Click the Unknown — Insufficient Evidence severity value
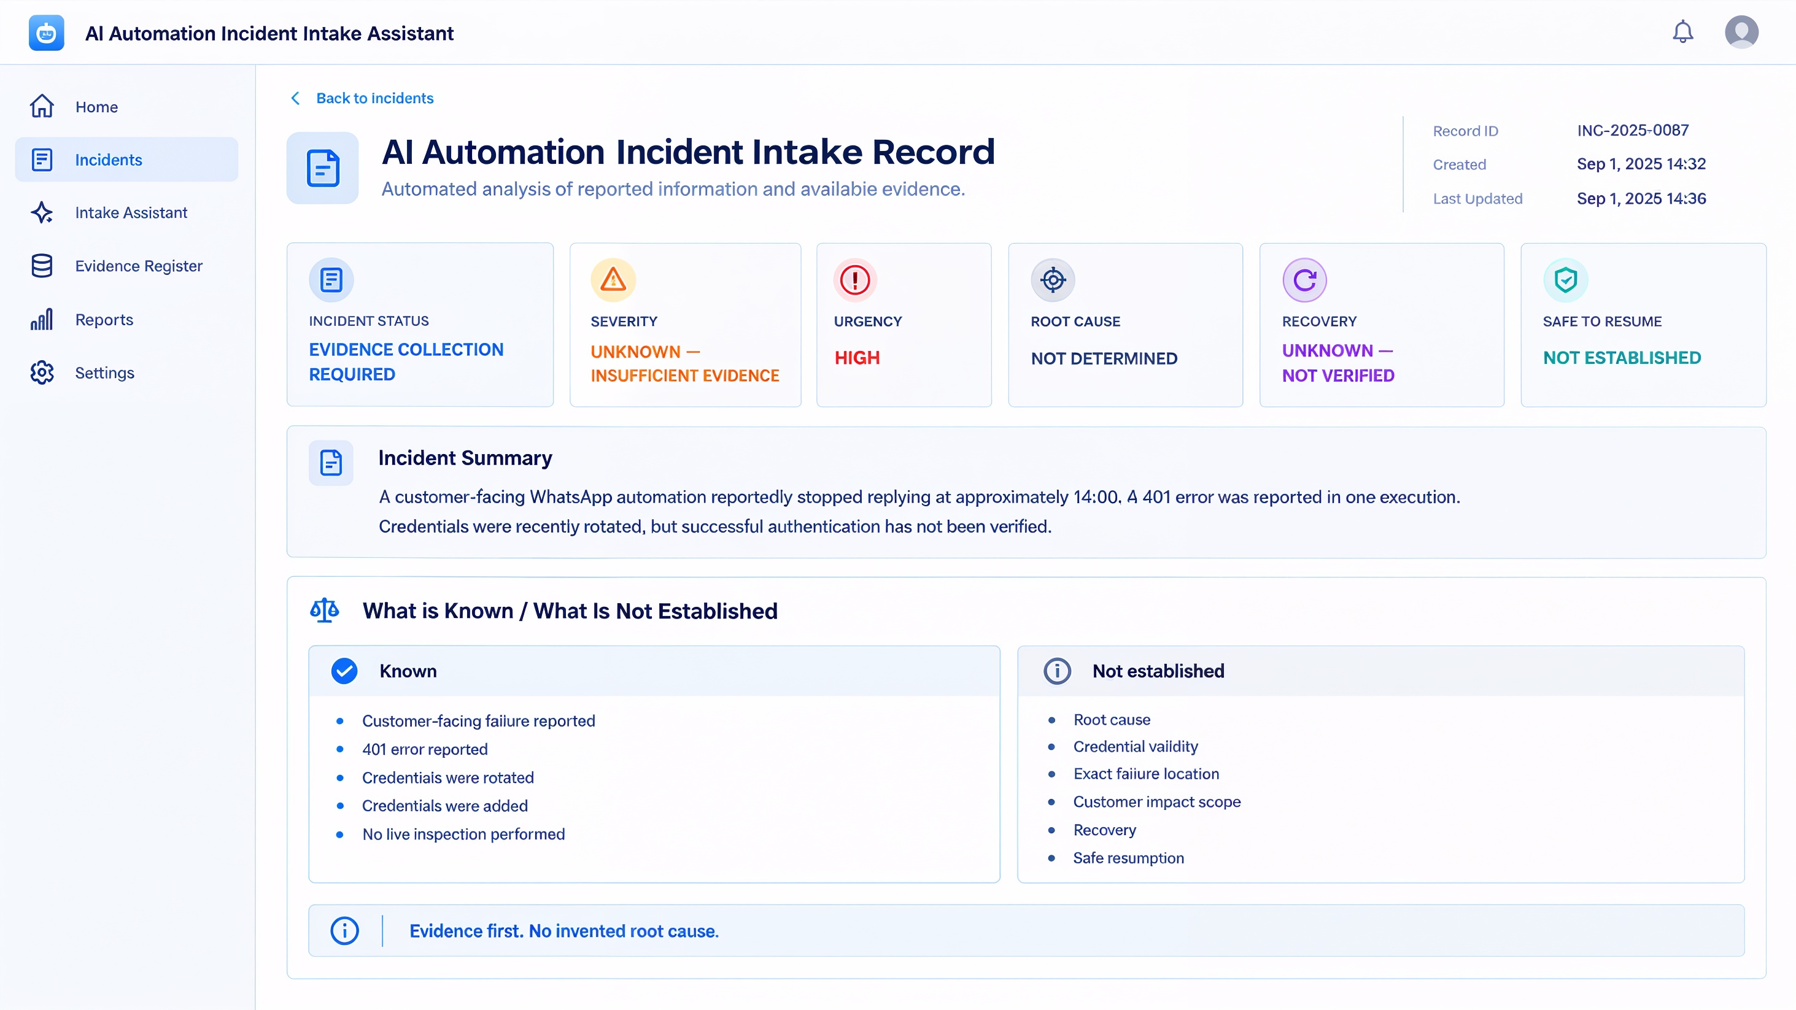 (684, 363)
